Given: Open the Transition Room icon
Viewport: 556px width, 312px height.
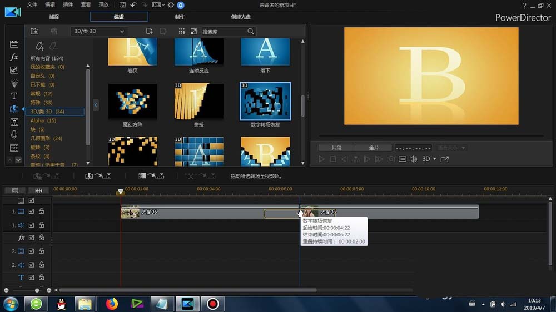Looking at the screenshot, I should 14,109.
